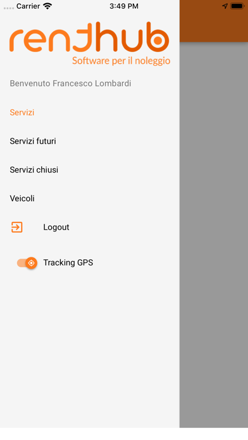The width and height of the screenshot is (248, 440).
Task: Click the Carrier label in the status bar
Action: [28, 6]
